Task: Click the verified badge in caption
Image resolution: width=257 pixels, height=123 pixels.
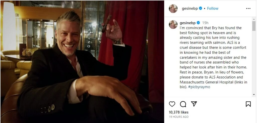Action: tap(198, 23)
